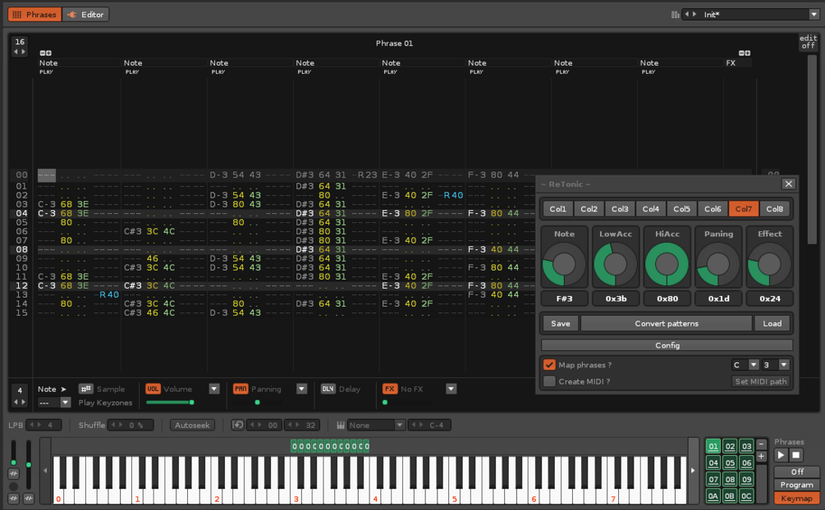Uncheck the Map phrases checkbox
The width and height of the screenshot is (825, 510).
[549, 365]
